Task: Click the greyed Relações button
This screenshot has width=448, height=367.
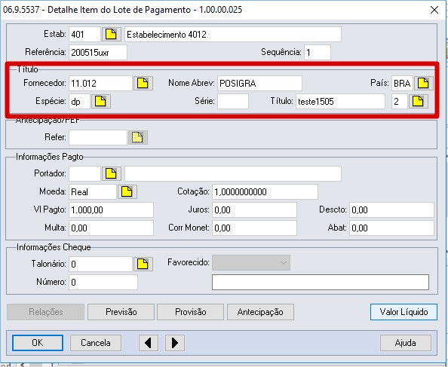Action: (46, 312)
